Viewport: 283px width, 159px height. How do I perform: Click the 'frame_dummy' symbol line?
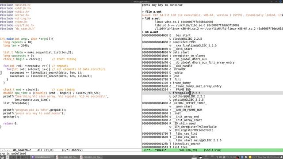pos(166,83)
